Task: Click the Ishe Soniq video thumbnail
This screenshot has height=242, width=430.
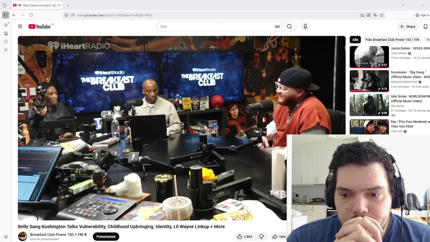Action: [x=369, y=105]
